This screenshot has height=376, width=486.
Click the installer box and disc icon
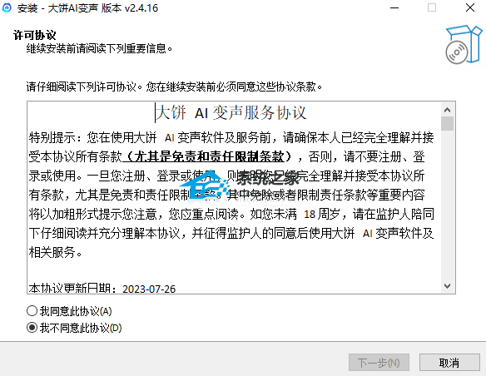pos(464,45)
